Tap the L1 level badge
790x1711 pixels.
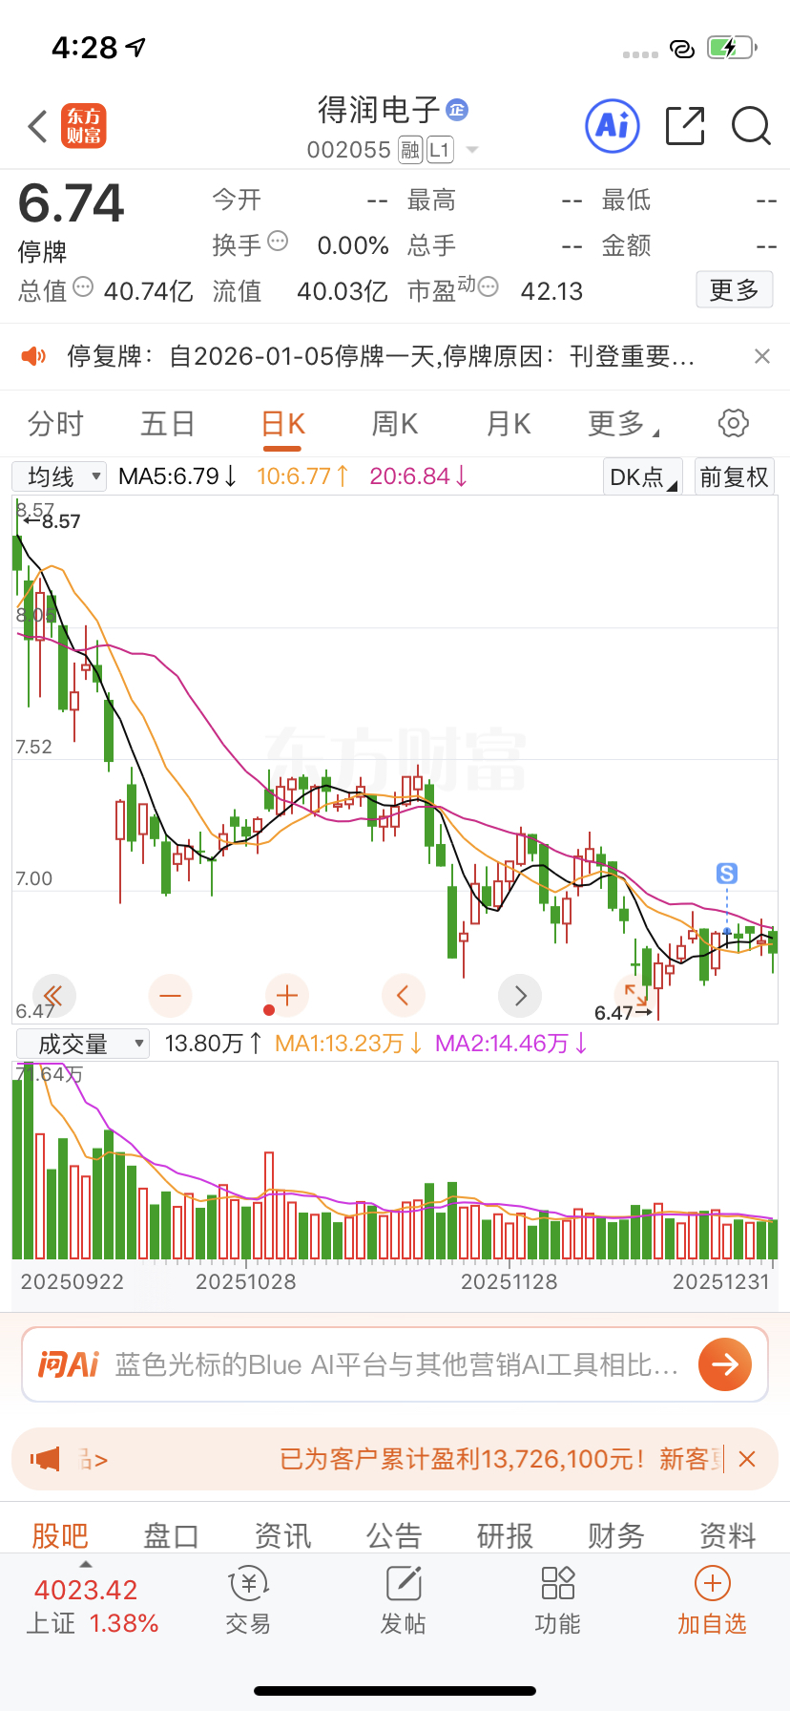point(440,150)
